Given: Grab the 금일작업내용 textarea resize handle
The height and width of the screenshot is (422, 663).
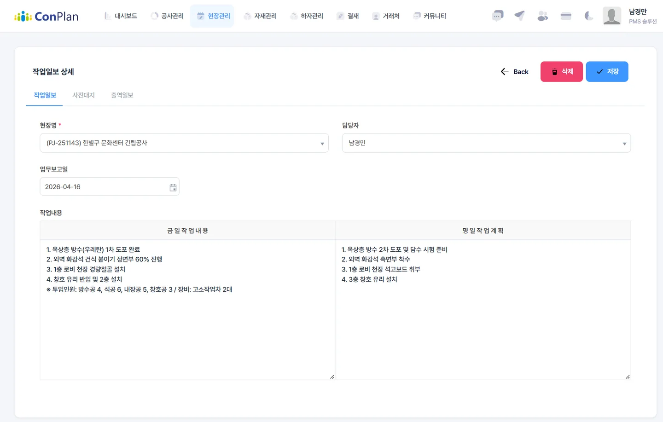Looking at the screenshot, I should (332, 376).
